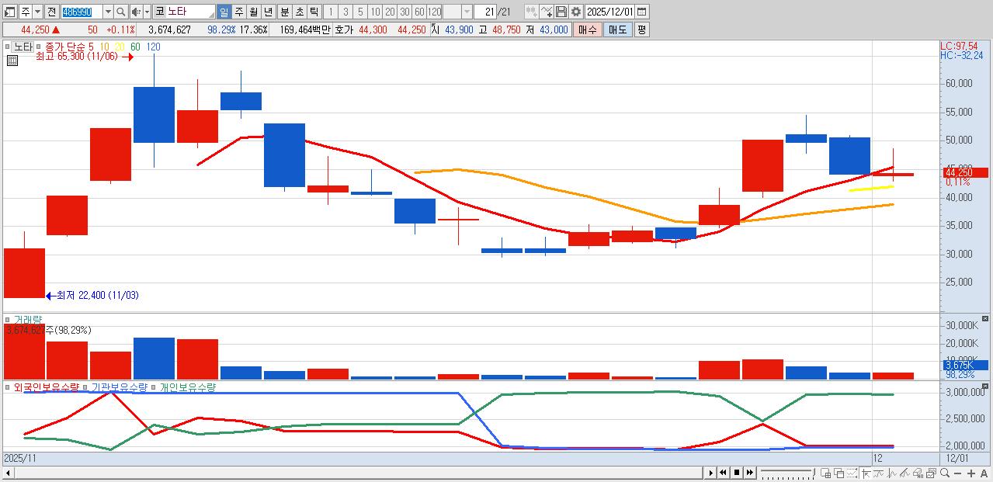The height and width of the screenshot is (482, 993).
Task: Click the 매도 sell button
Action: (617, 29)
